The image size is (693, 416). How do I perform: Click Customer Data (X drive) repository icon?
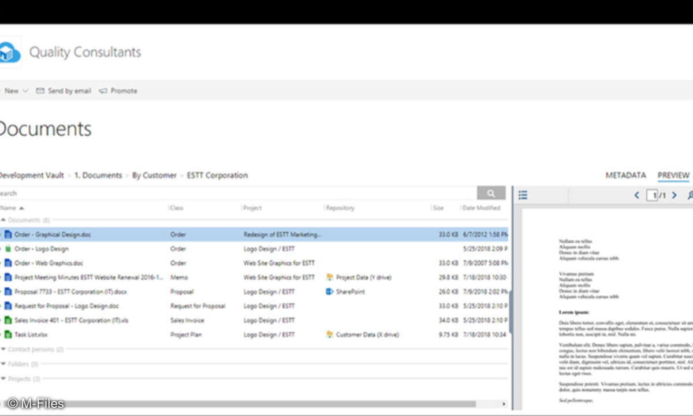(330, 335)
